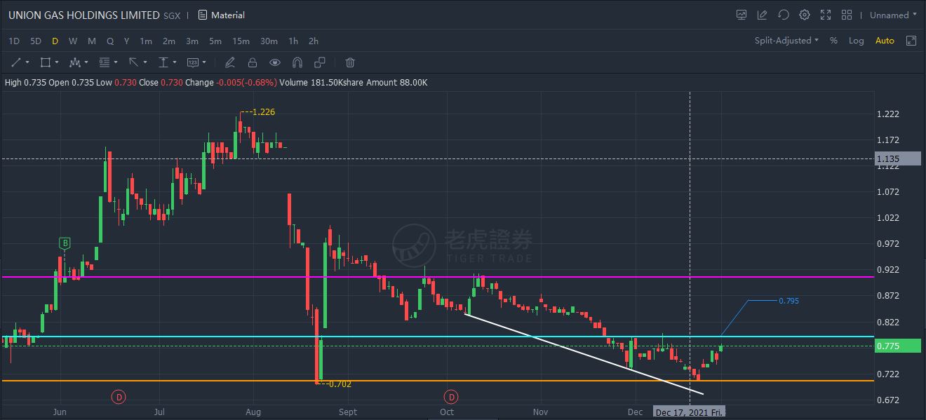Expand the arrow tool dropdown arrow

[x=145, y=62]
